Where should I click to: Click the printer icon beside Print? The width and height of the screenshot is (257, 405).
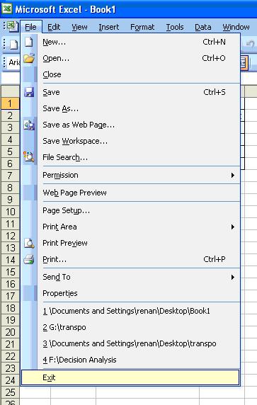[x=29, y=259]
